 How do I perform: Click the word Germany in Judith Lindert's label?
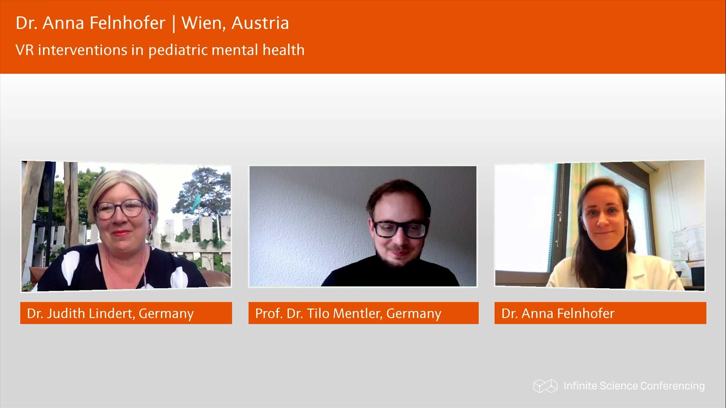point(166,314)
